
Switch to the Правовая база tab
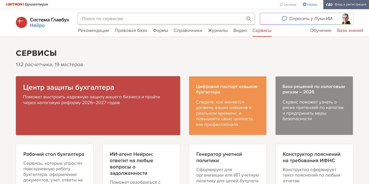coord(131,30)
